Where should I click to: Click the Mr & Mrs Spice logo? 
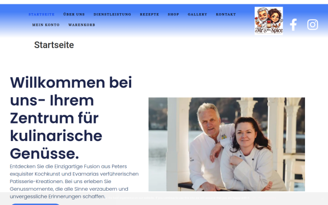[x=269, y=21]
